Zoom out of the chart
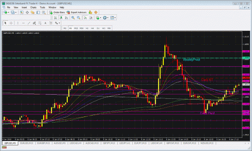The image size is (252, 151). click(79, 18)
